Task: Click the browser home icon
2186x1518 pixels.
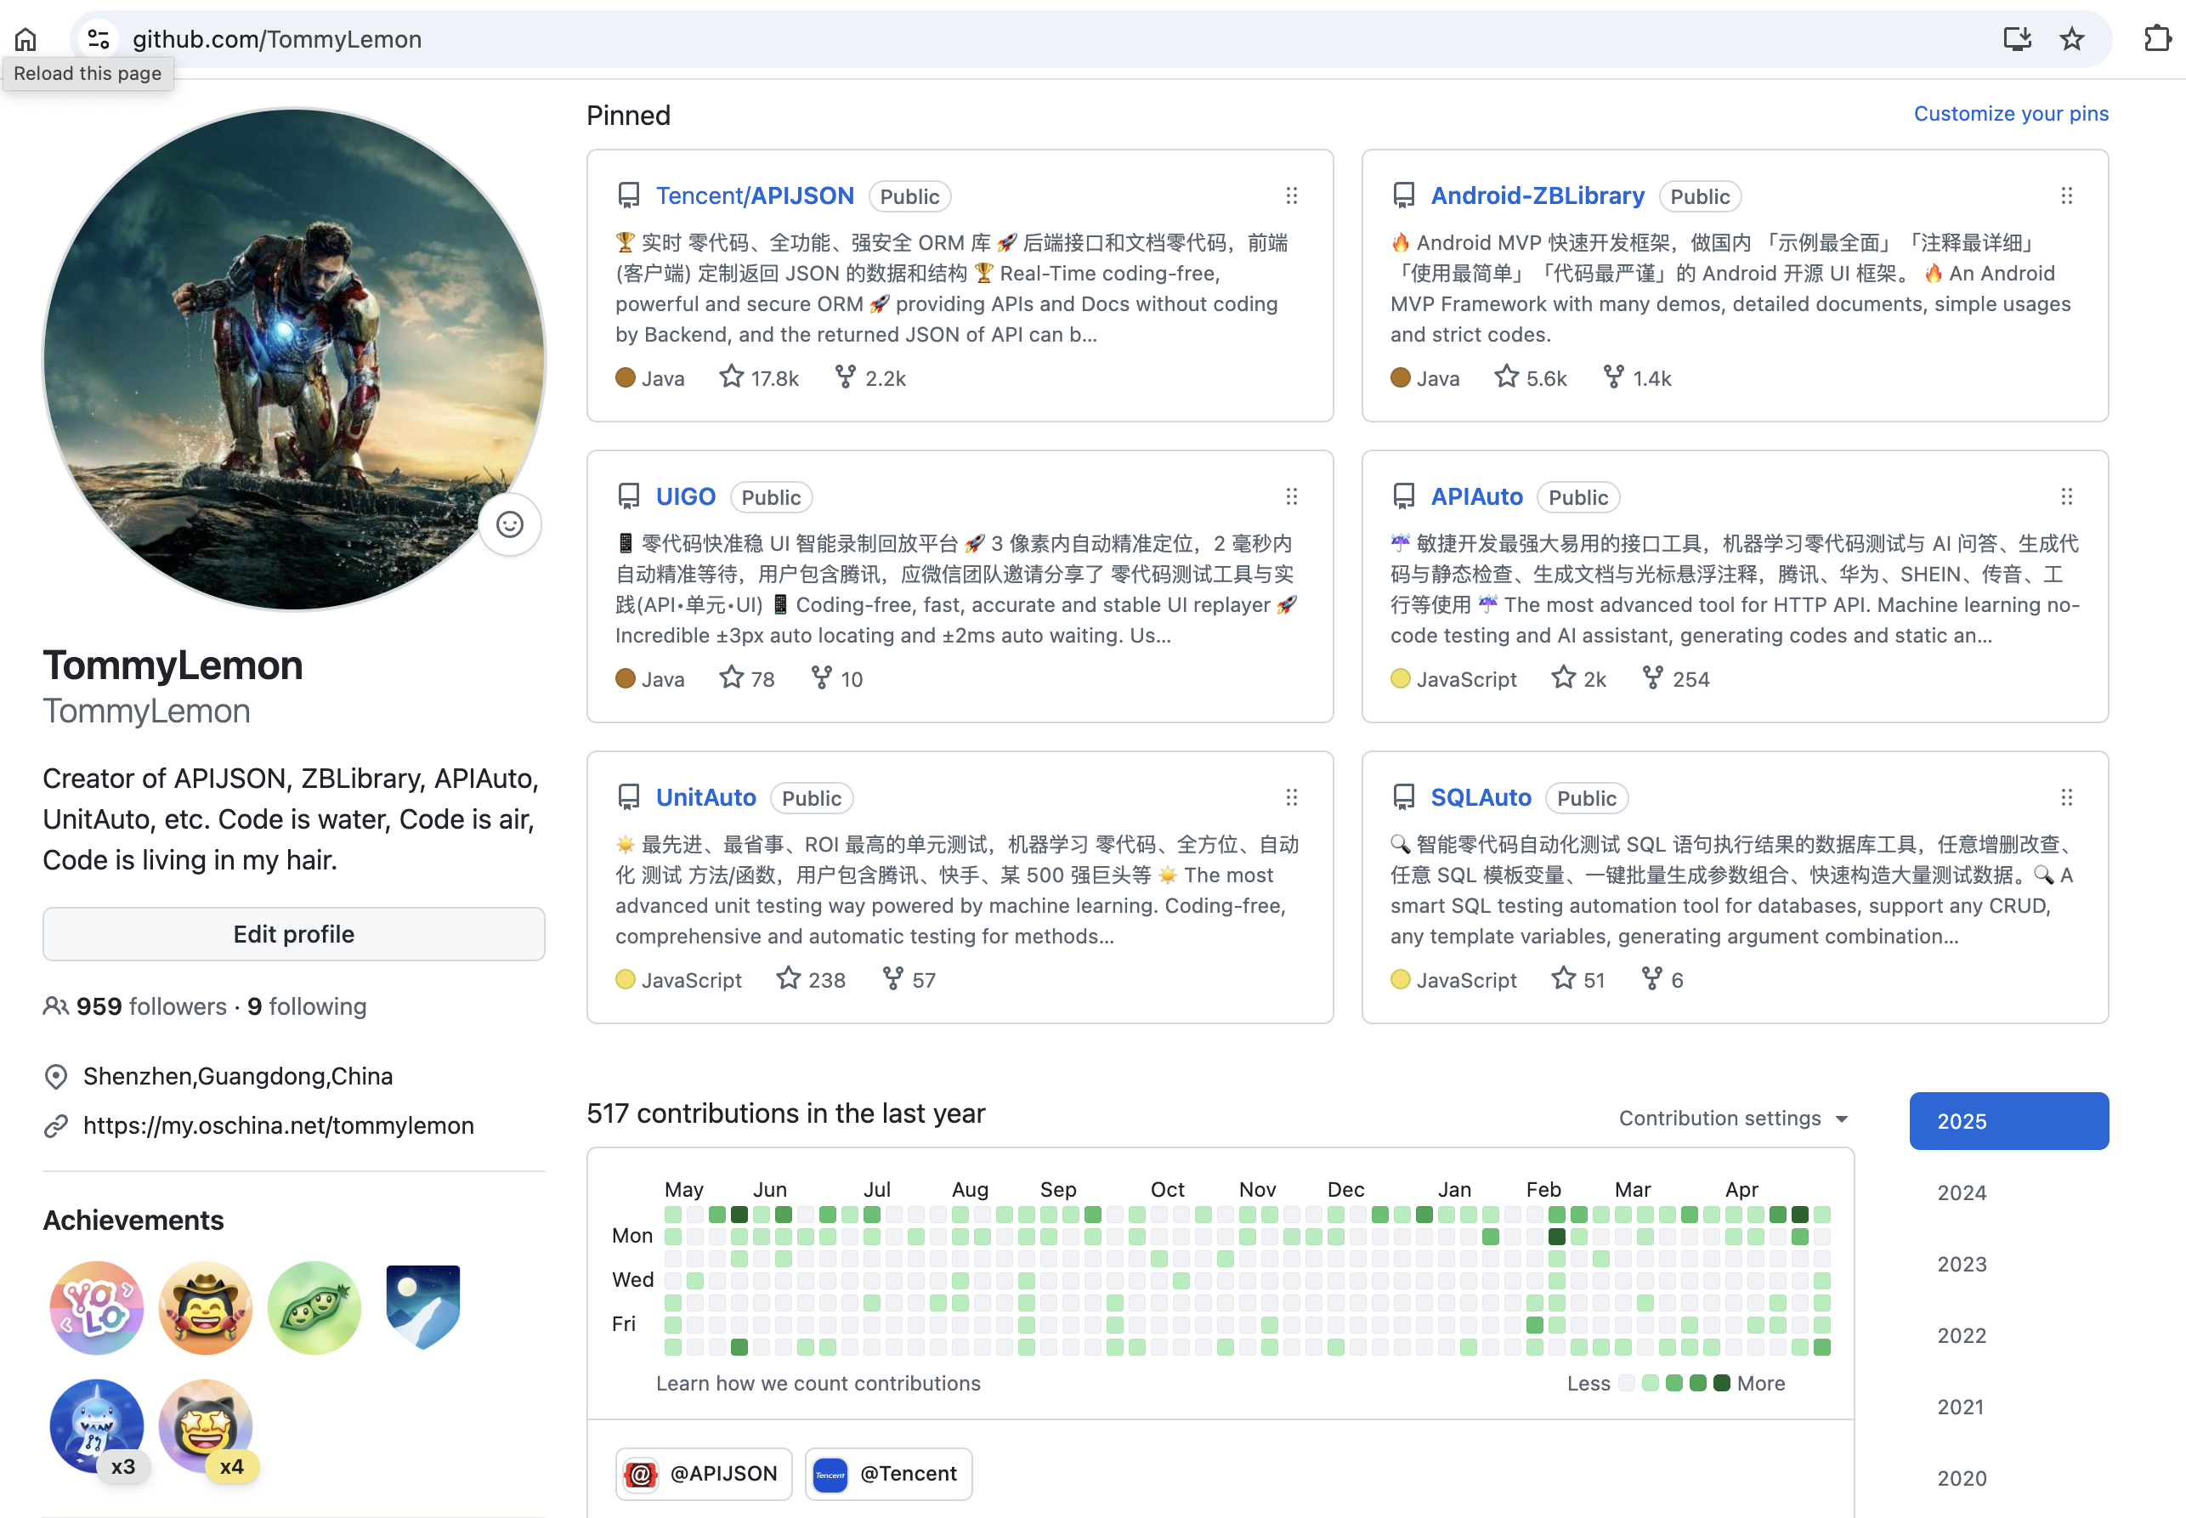Action: (25, 39)
